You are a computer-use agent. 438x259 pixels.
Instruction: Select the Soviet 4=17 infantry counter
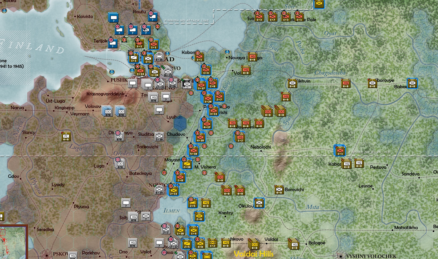point(207,124)
